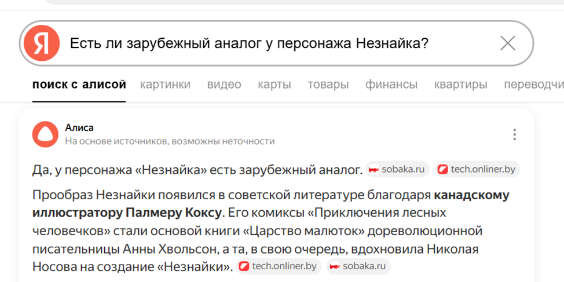Click the 'На основе источников' disclaimer text
Viewport: 564px width, 282px height.
pyautogui.click(x=170, y=141)
